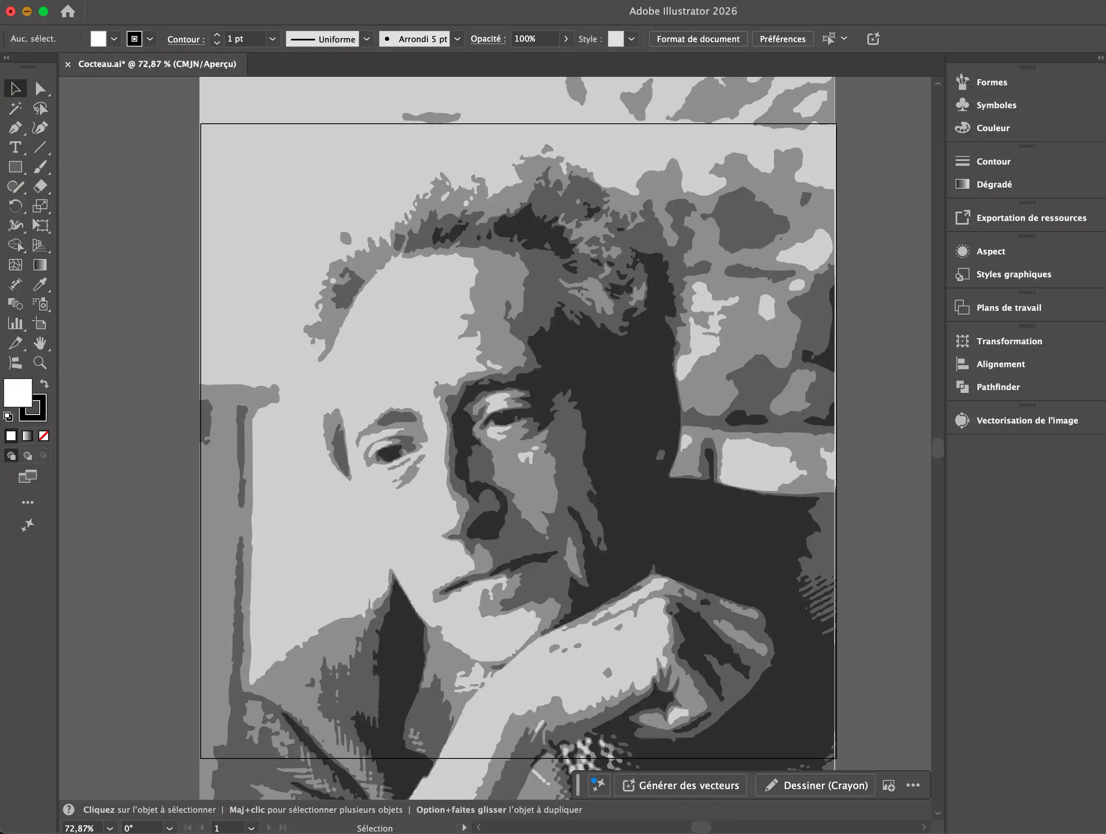Open the Formes panel
Screen dimensions: 1106x834
click(992, 82)
